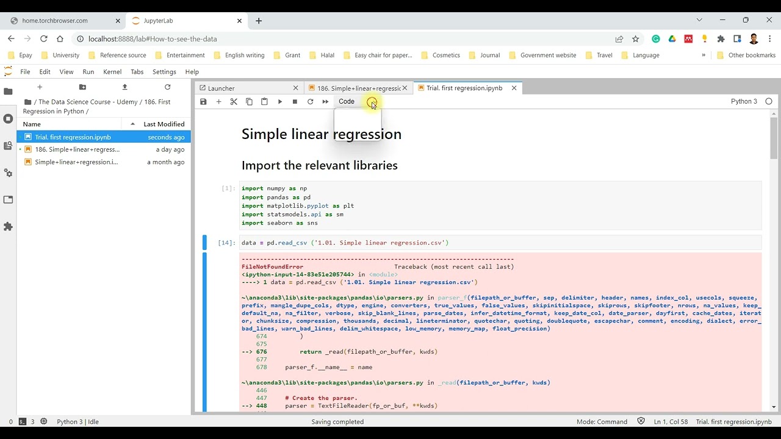The height and width of the screenshot is (439, 781).
Task: Click Ln 1, Col 58 status item
Action: [671, 422]
